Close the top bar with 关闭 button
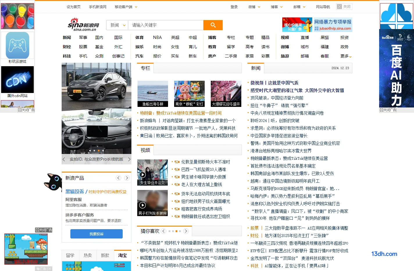This screenshot has width=414, height=271. click(x=344, y=6)
